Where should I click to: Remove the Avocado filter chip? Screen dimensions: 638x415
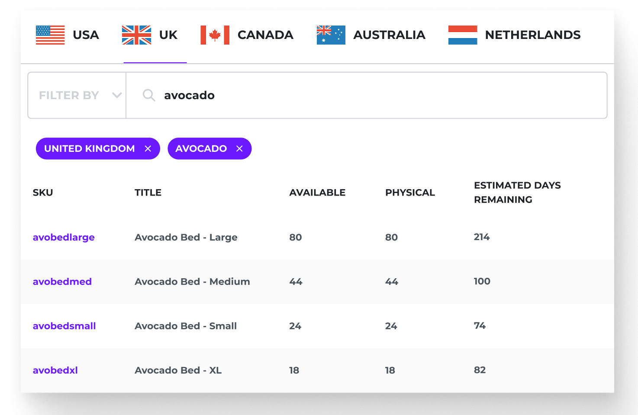pos(239,149)
